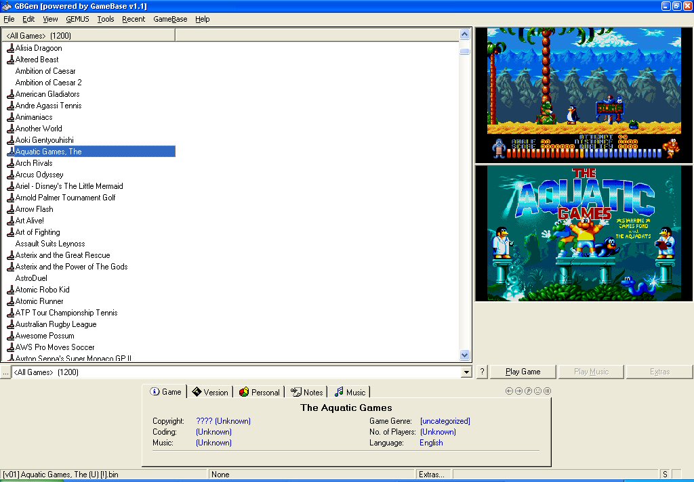The image size is (694, 482).
Task: Click the Play Music button
Action: point(591,372)
